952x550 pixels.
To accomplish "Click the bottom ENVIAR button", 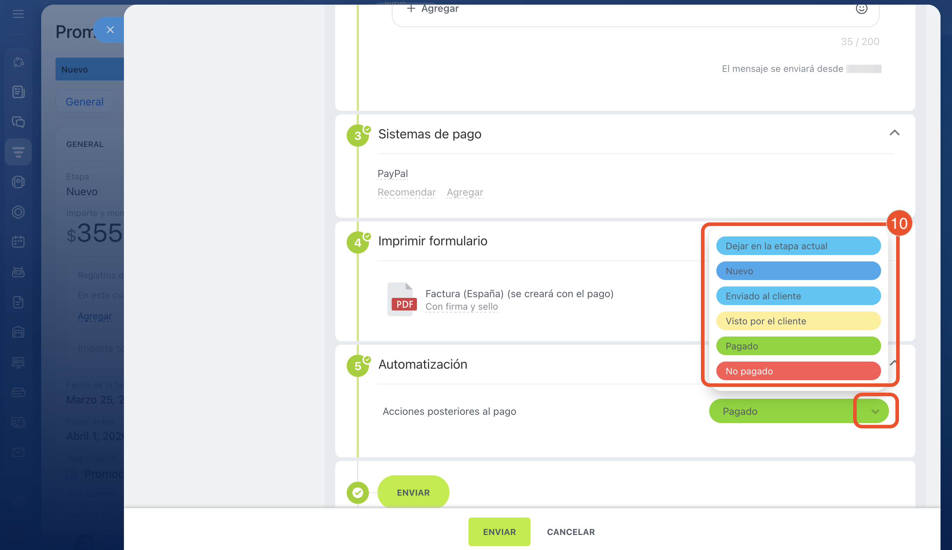I will [499, 531].
